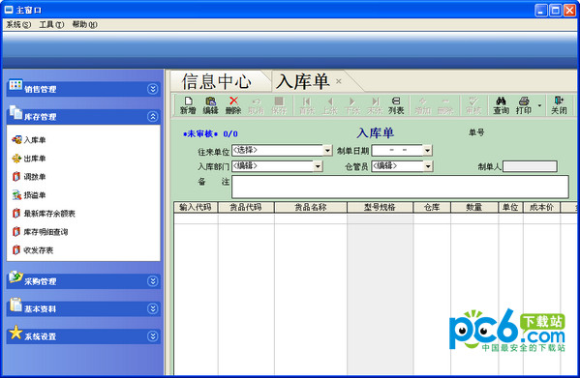The width and height of the screenshot is (580, 378).
Task: Click the 销售管理 panel title icon
Action: click(x=15, y=85)
